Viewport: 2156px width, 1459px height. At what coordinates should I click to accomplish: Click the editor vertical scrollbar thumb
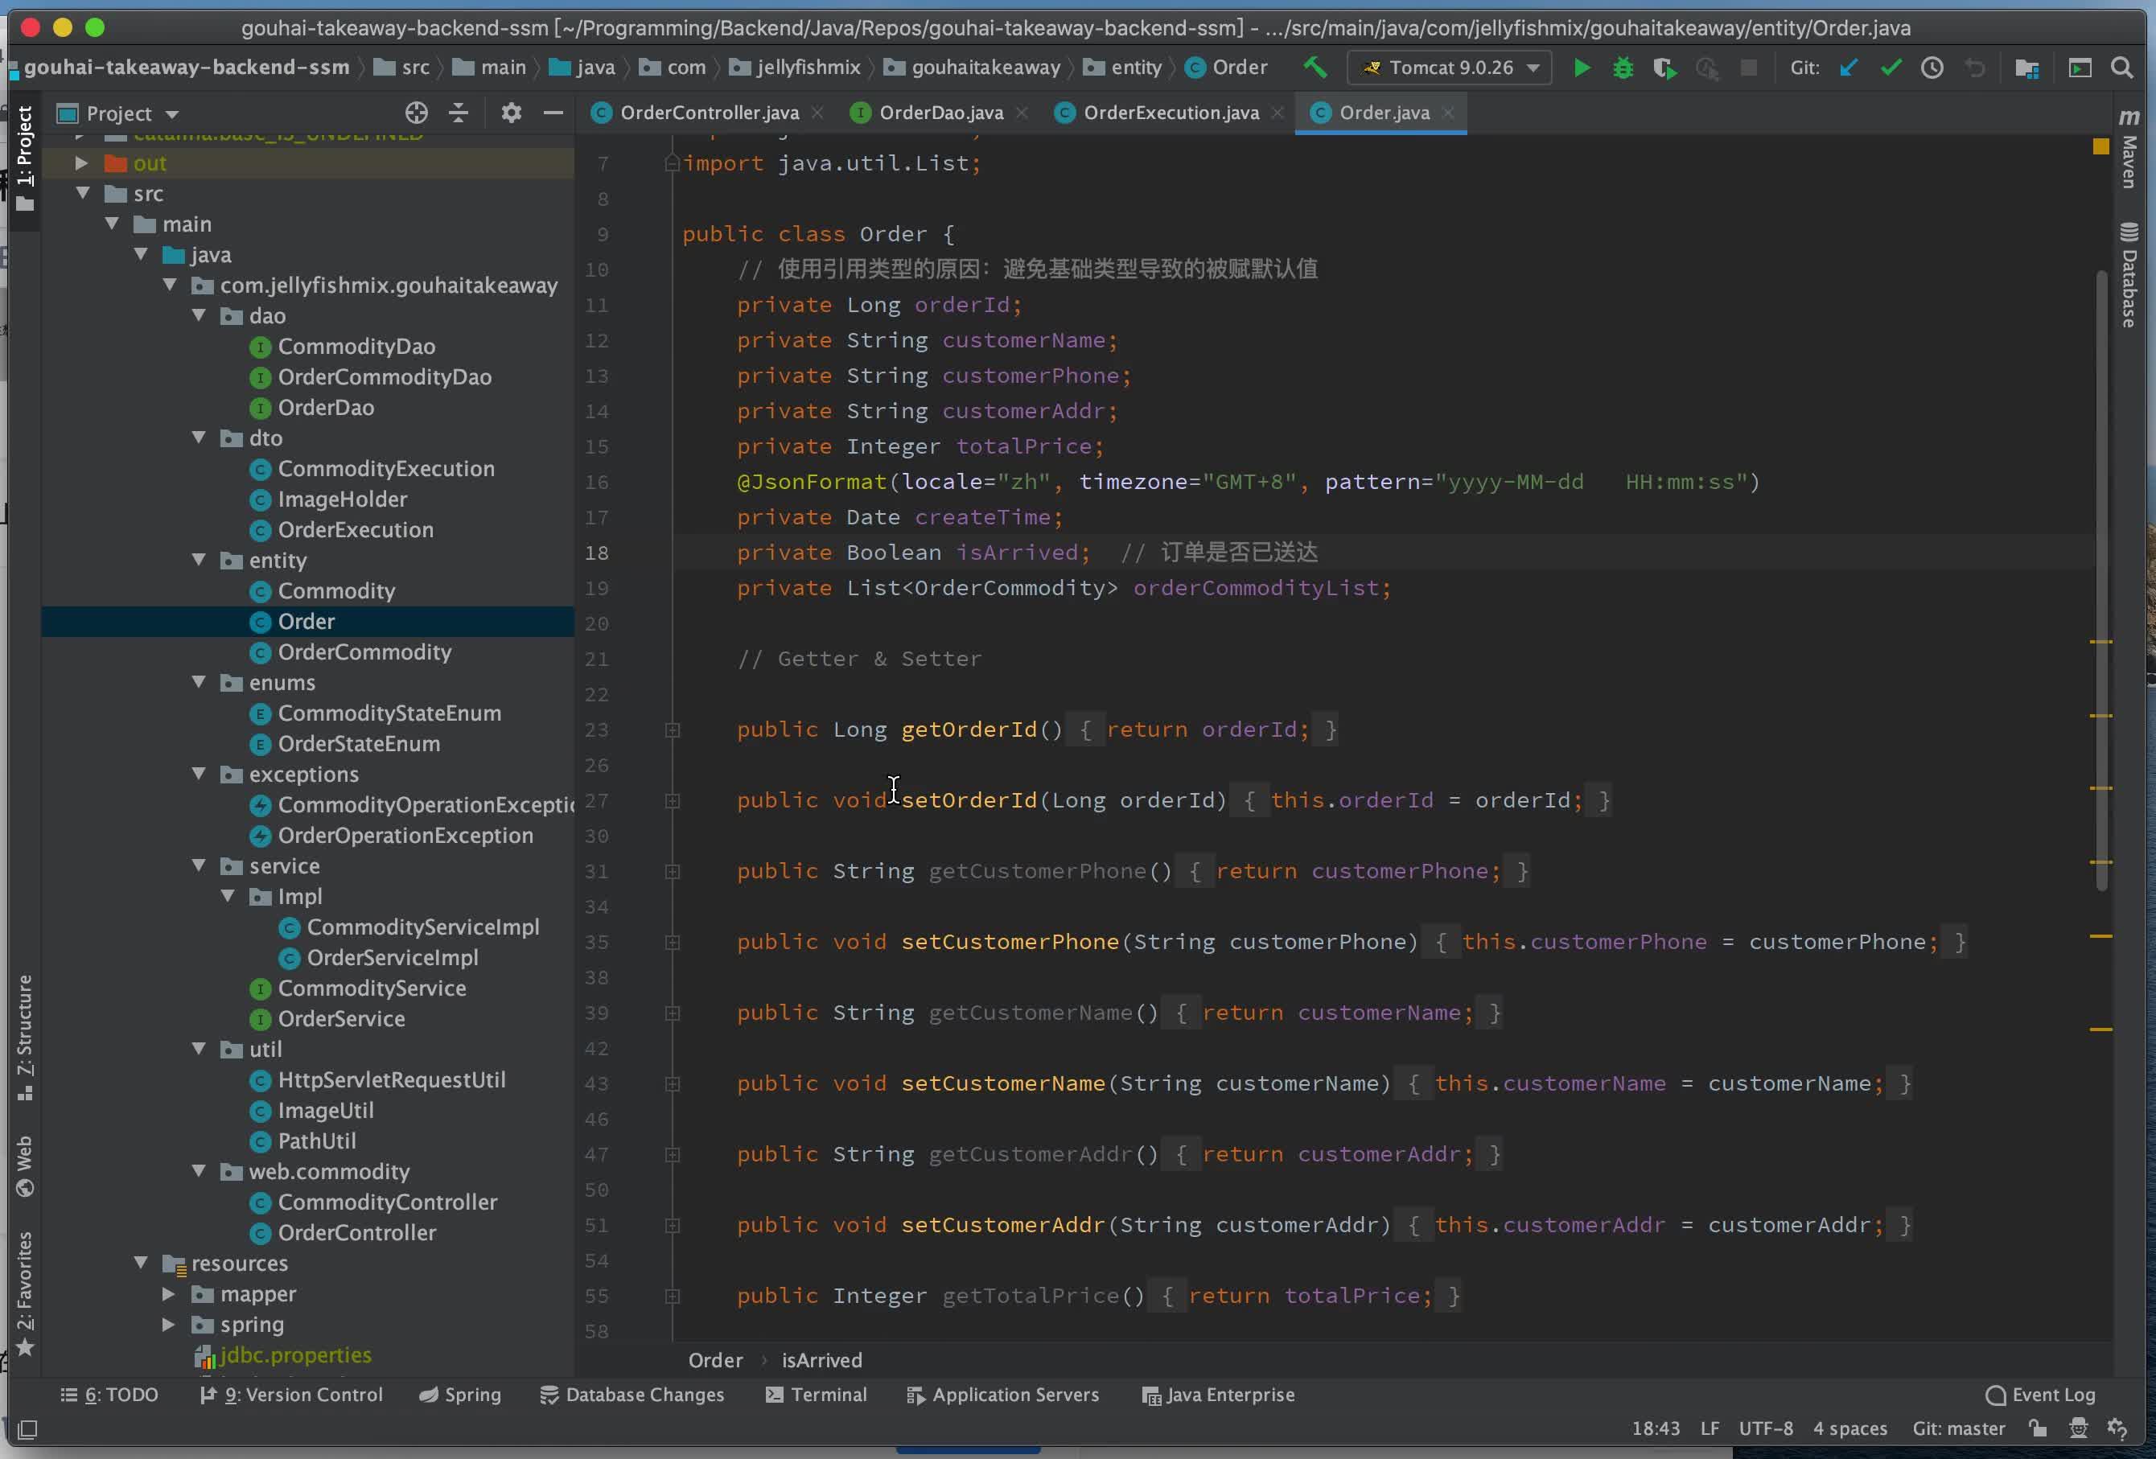coord(2101,580)
